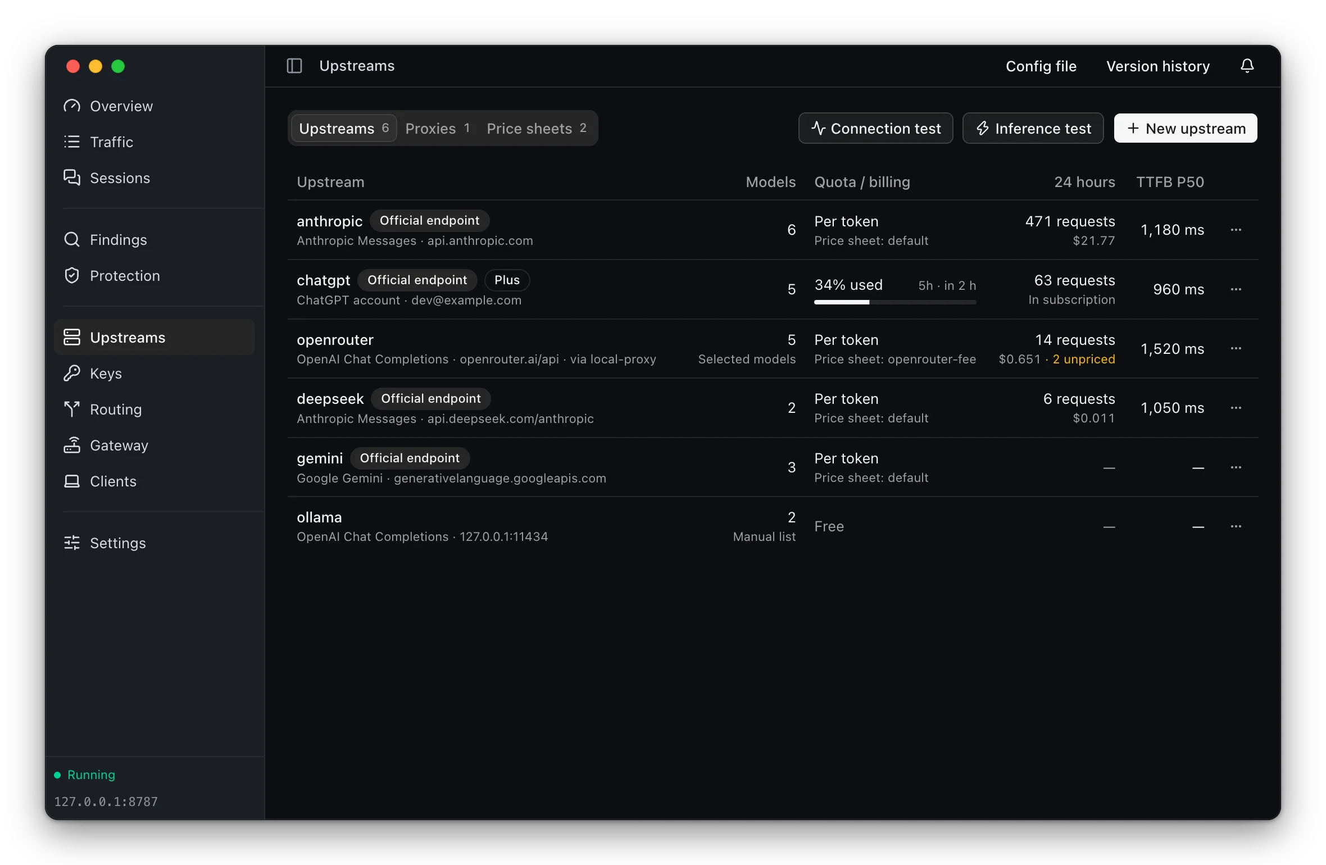
Task: Open Protection in sidebar
Action: click(155, 276)
